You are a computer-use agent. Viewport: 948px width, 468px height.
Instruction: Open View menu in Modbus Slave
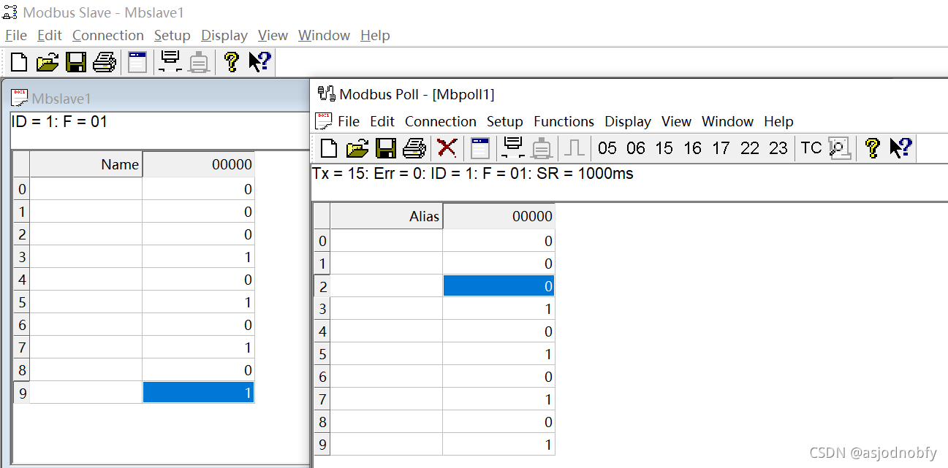coord(273,35)
